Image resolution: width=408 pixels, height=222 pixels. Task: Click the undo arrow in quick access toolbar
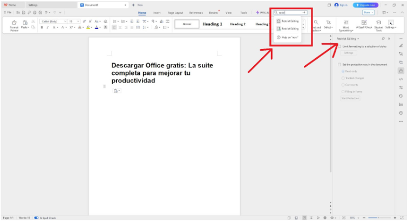(x=46, y=12)
